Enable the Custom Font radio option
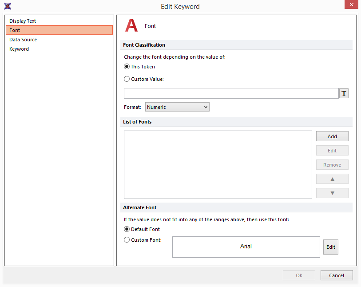This screenshot has width=361, height=287. coord(127,240)
